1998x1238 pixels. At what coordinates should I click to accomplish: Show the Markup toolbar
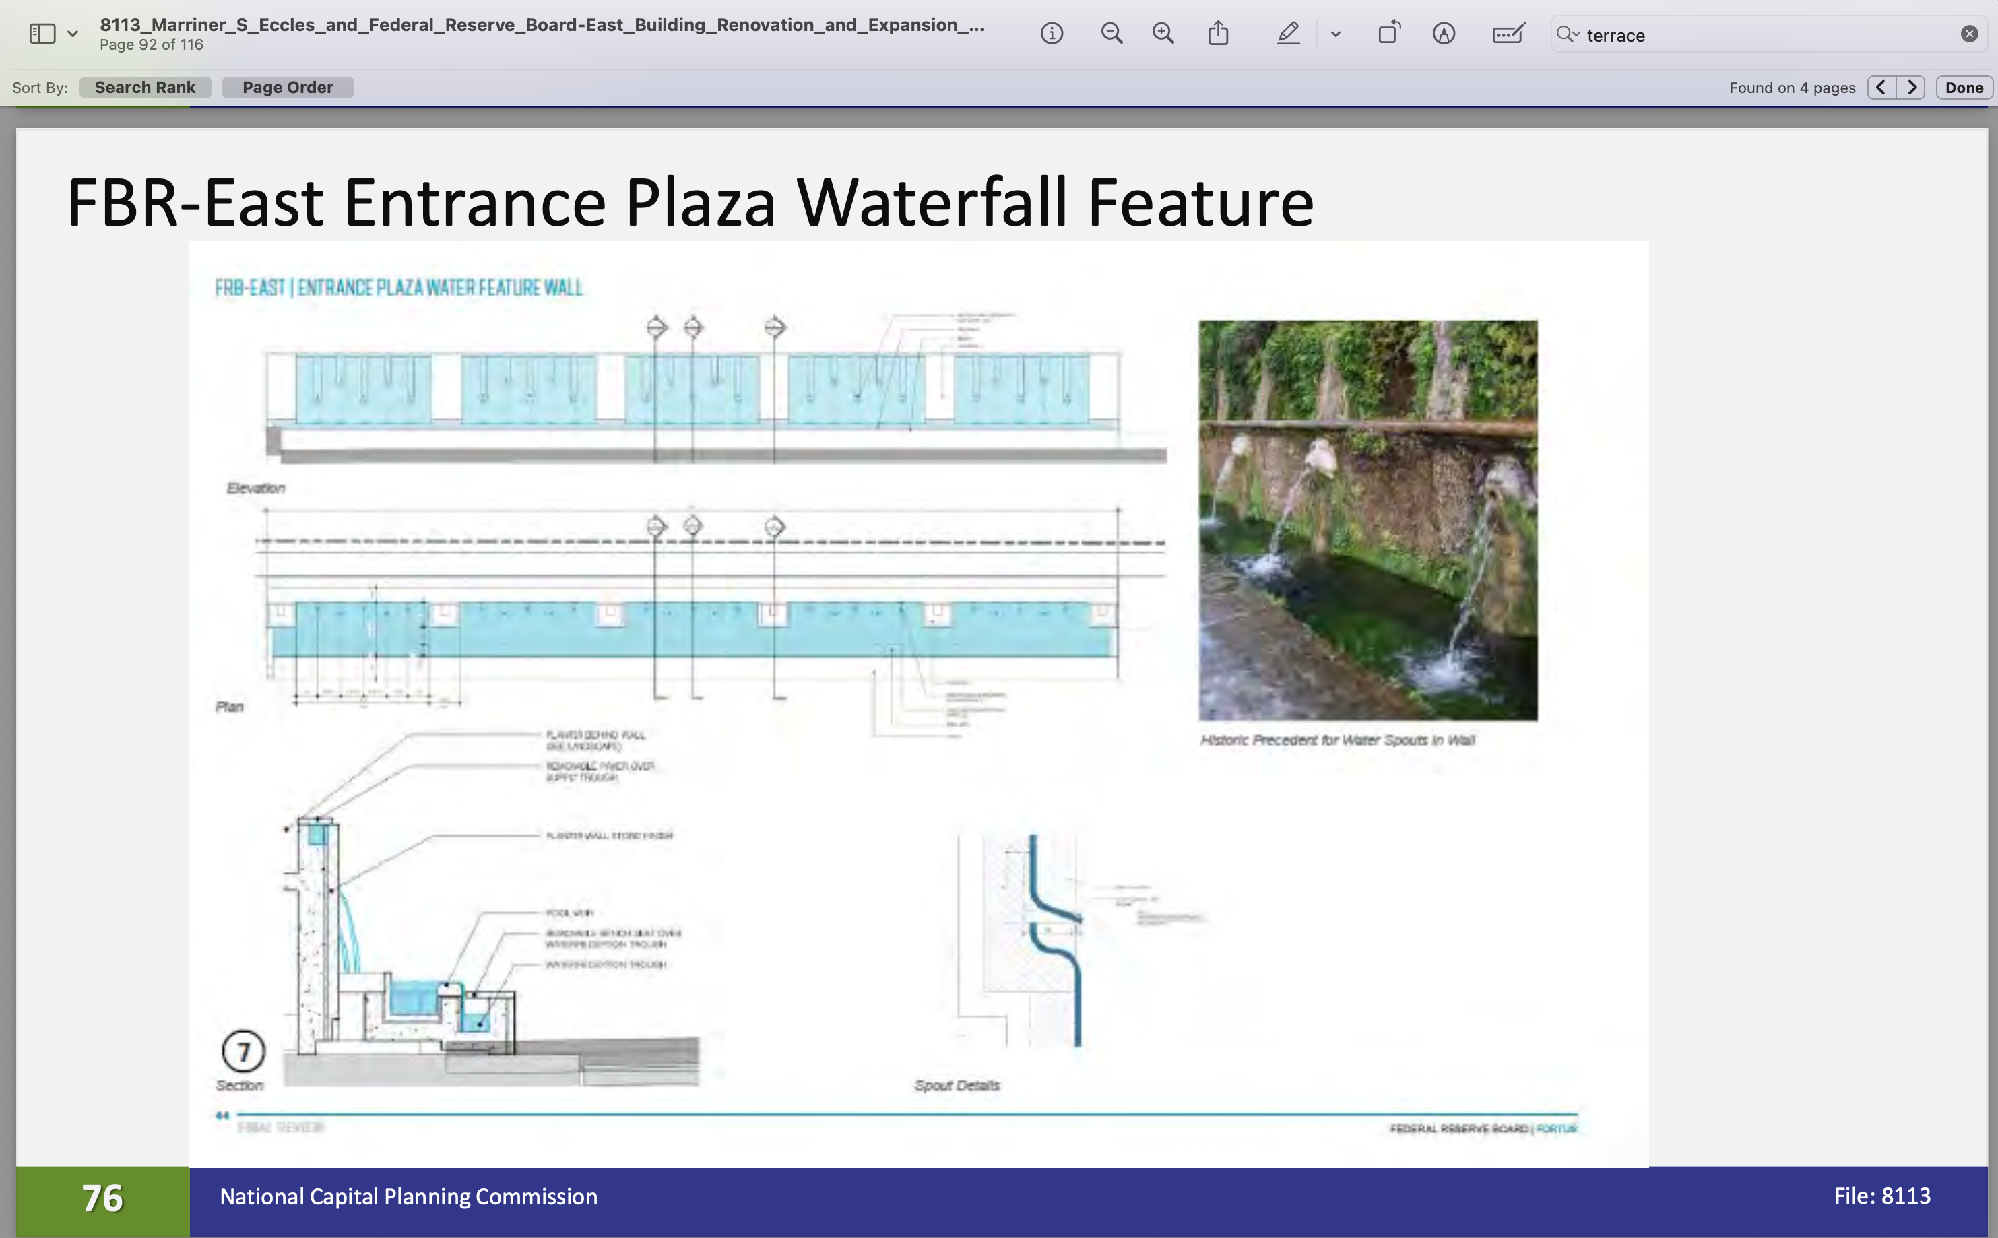click(1444, 34)
